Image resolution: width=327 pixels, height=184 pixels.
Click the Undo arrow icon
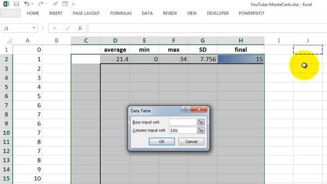(27, 4)
